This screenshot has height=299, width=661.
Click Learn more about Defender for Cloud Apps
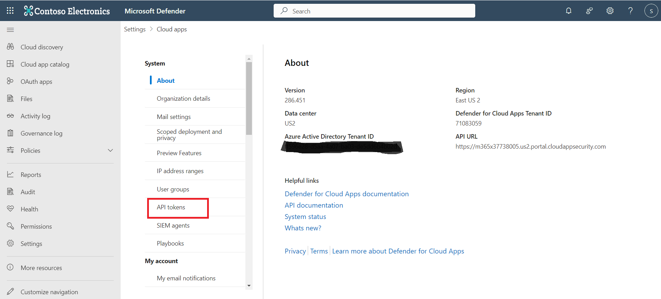tap(398, 251)
